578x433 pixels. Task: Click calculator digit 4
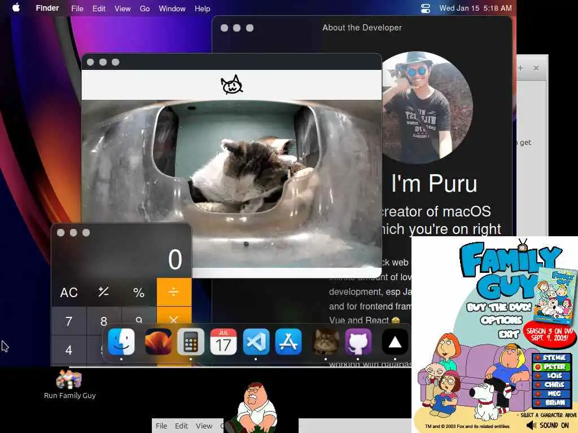click(69, 350)
